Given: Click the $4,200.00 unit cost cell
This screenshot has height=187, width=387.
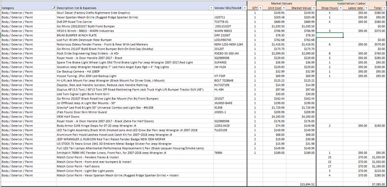Looking at the screenshot, I should coord(274,117).
